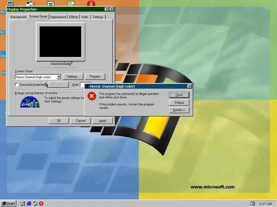Click the Change... password button

[58, 84]
